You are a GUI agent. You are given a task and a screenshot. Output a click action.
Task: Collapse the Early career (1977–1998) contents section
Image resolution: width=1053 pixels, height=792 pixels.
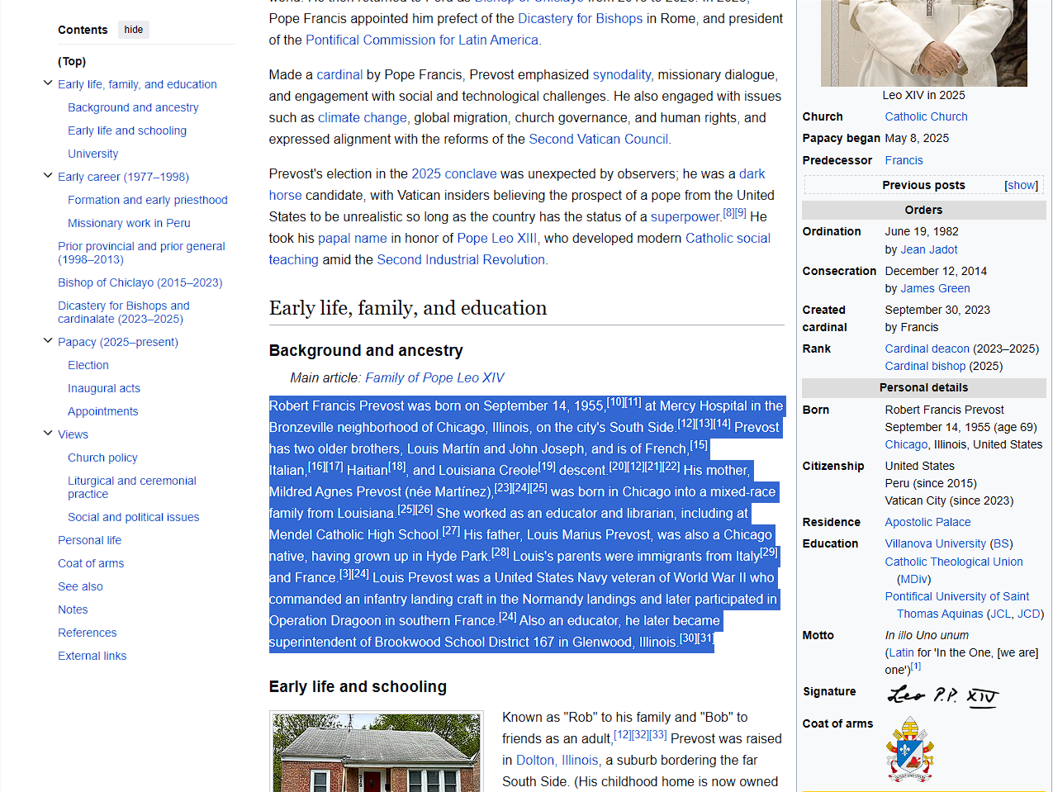[48, 176]
